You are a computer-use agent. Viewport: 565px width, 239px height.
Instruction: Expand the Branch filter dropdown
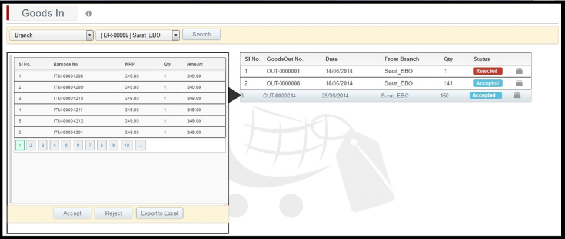point(89,35)
